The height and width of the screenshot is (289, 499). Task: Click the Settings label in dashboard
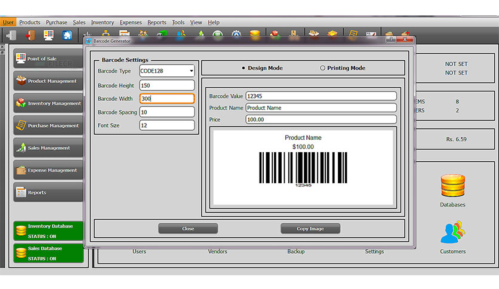374,251
